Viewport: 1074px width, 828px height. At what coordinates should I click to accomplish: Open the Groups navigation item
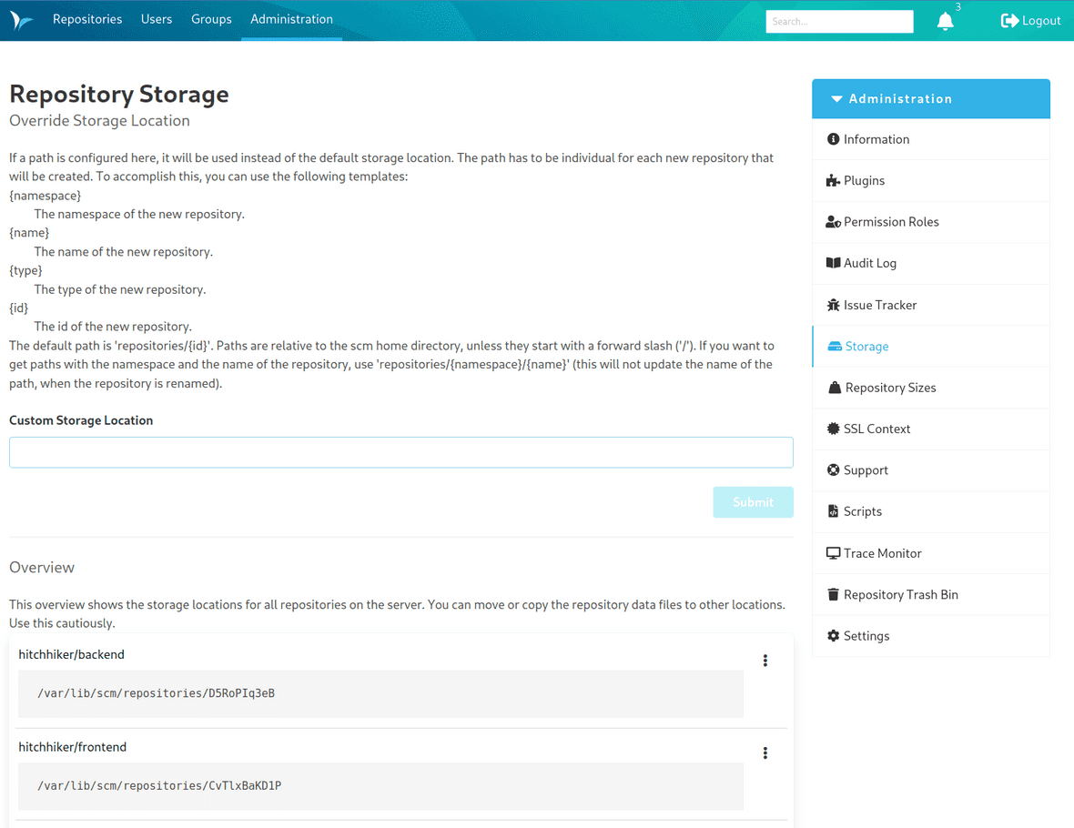click(211, 18)
